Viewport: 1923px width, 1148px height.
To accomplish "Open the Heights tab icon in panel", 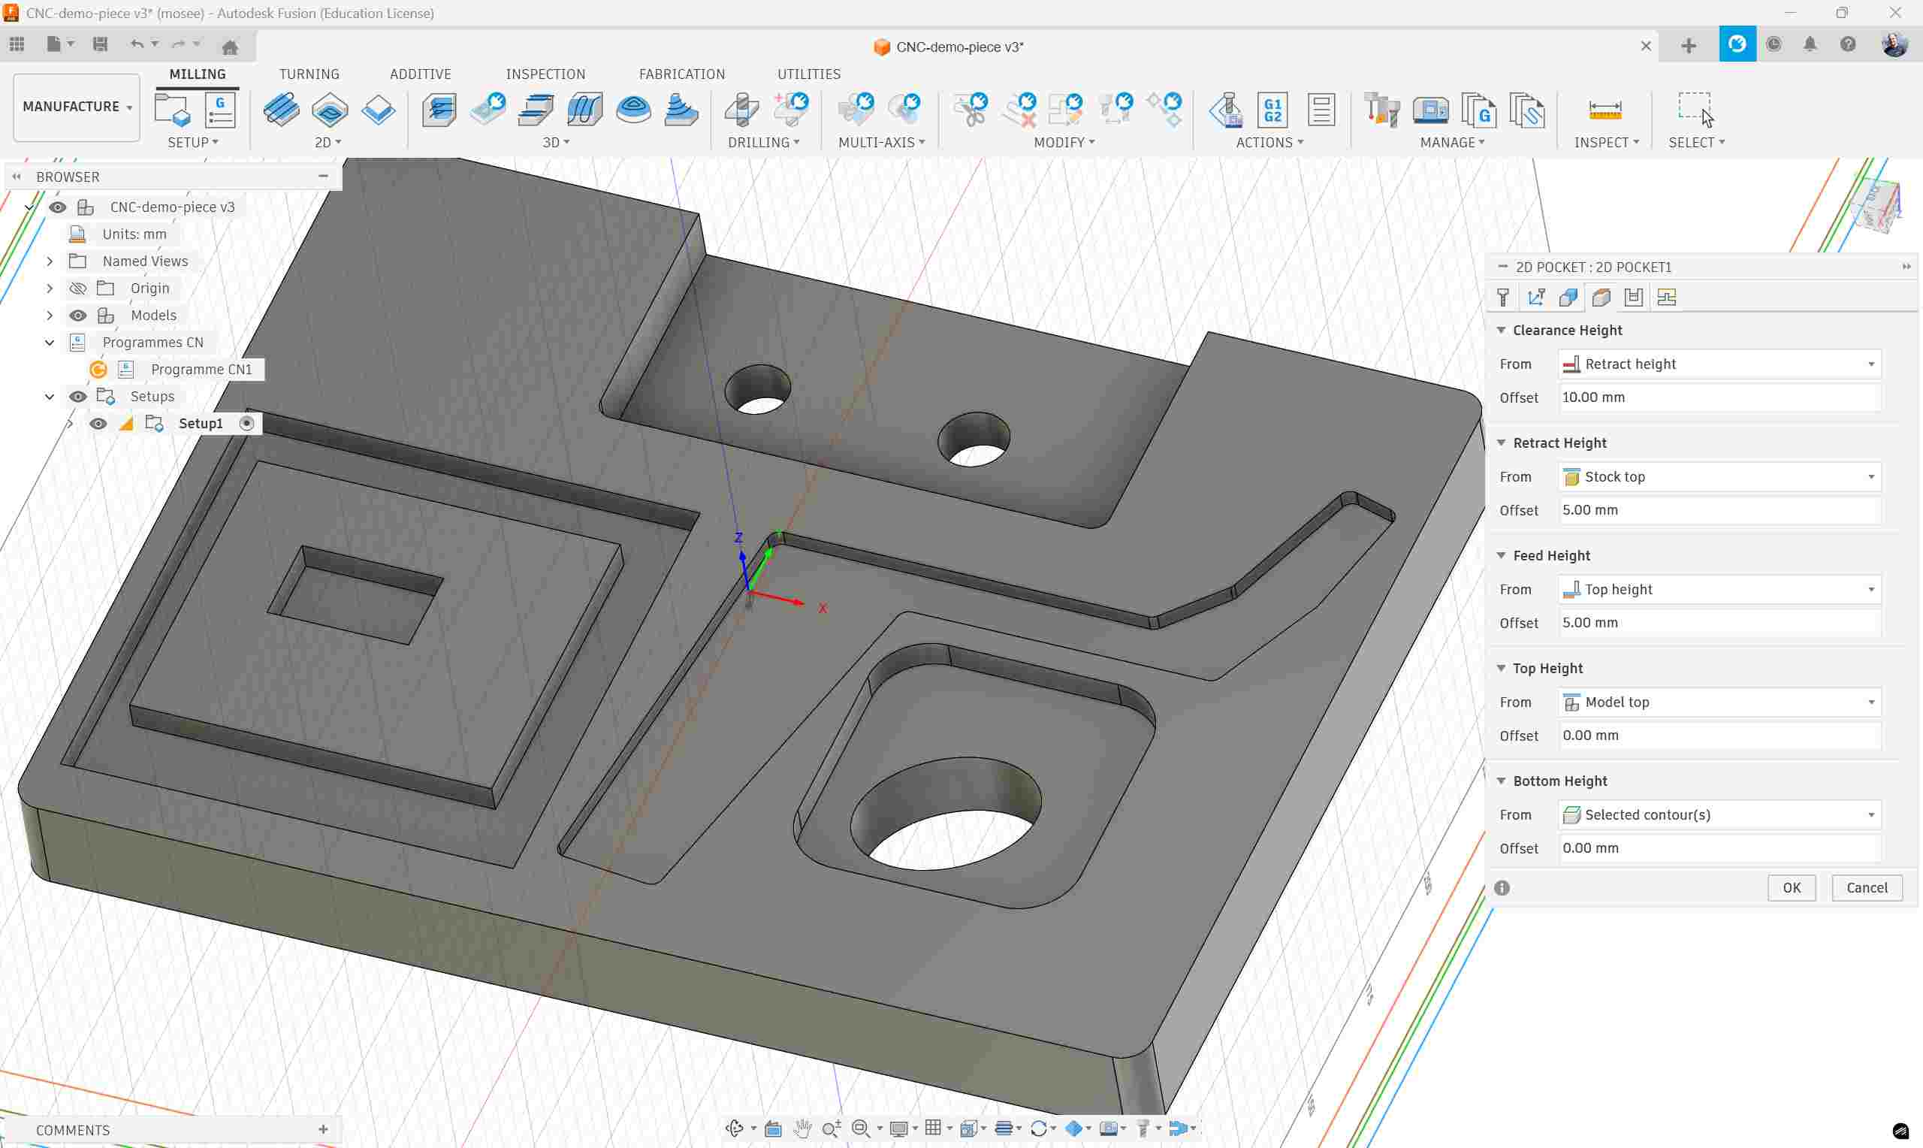I will click(1601, 298).
